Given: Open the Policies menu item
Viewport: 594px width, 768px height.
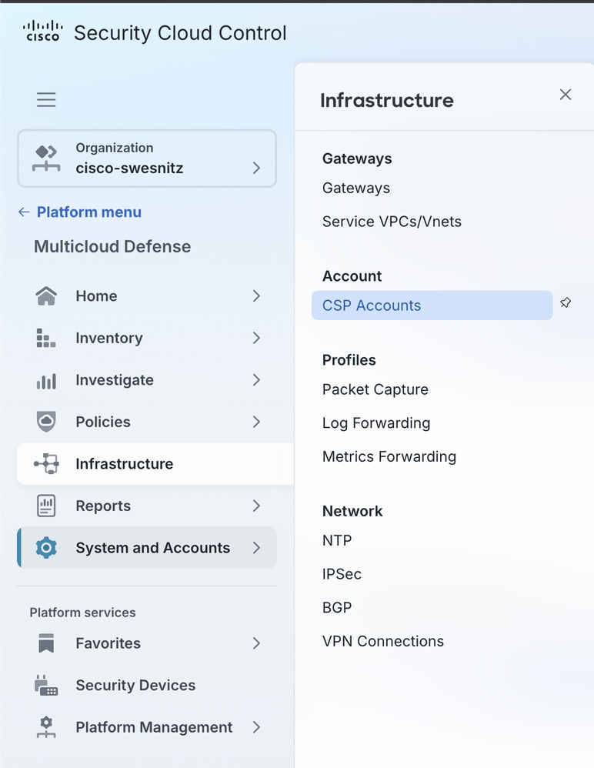Looking at the screenshot, I should coord(147,422).
